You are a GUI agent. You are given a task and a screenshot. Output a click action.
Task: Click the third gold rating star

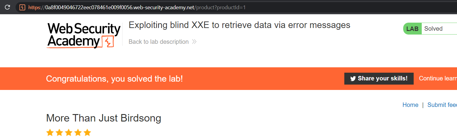click(x=68, y=133)
